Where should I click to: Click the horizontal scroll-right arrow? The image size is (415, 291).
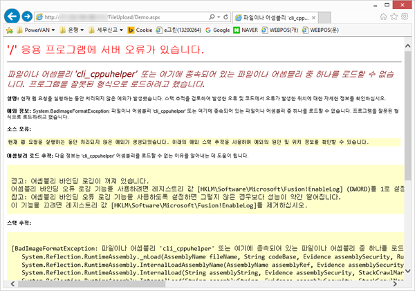pos(395,284)
